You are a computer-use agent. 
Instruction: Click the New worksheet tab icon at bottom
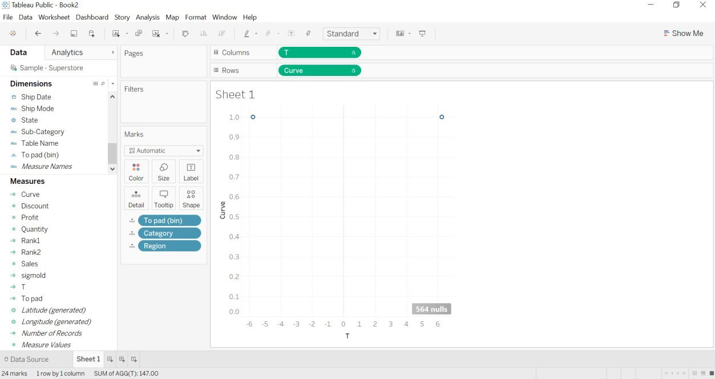[x=110, y=359]
